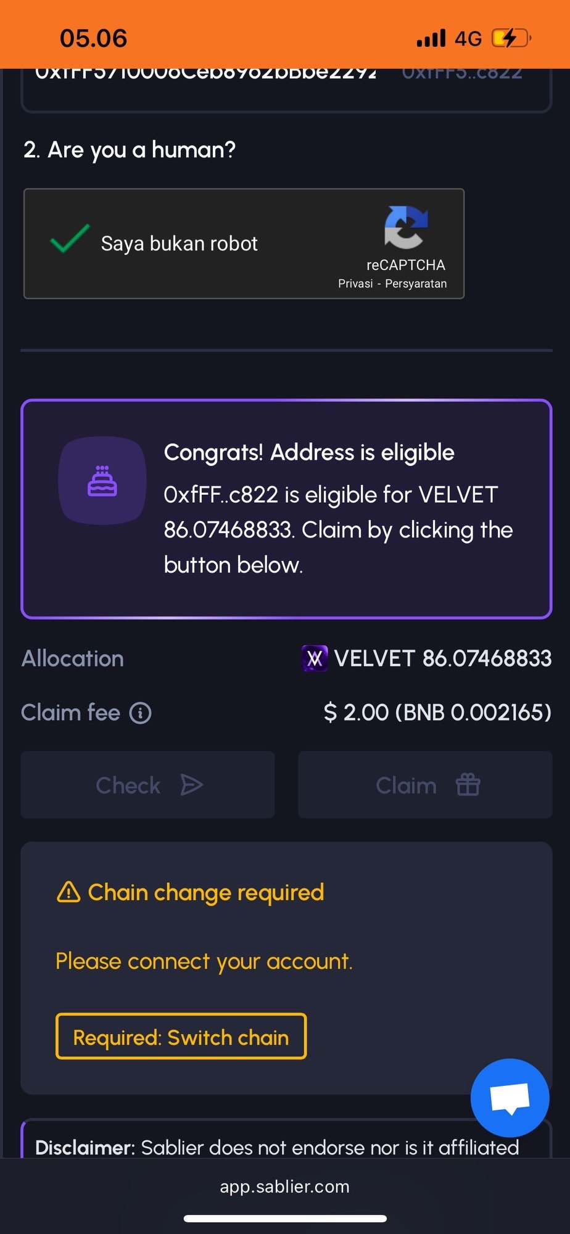Screen dimensions: 570x1234
Task: Open the Privasi link in reCAPTCHA
Action: pyautogui.click(x=355, y=284)
